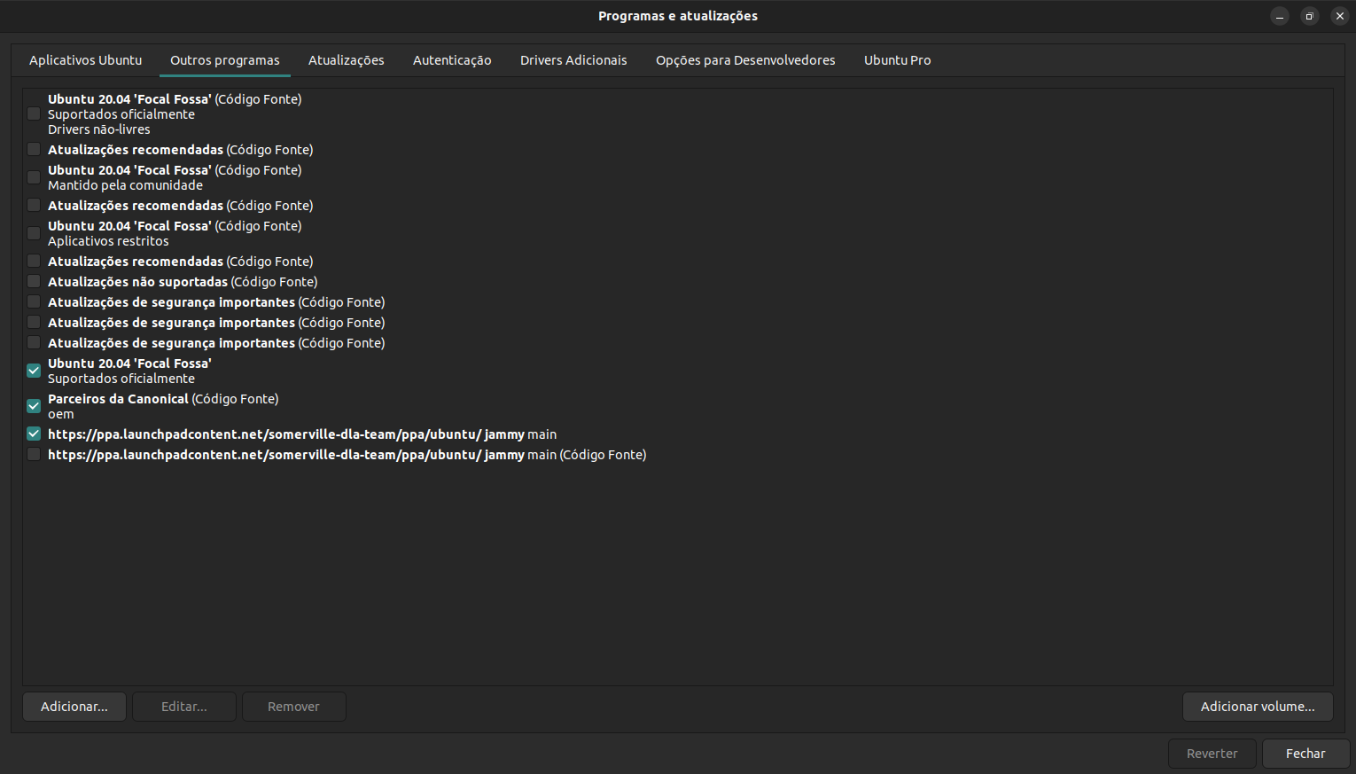This screenshot has width=1356, height=774.
Task: Click the Adicionar volume... button
Action: [1258, 707]
